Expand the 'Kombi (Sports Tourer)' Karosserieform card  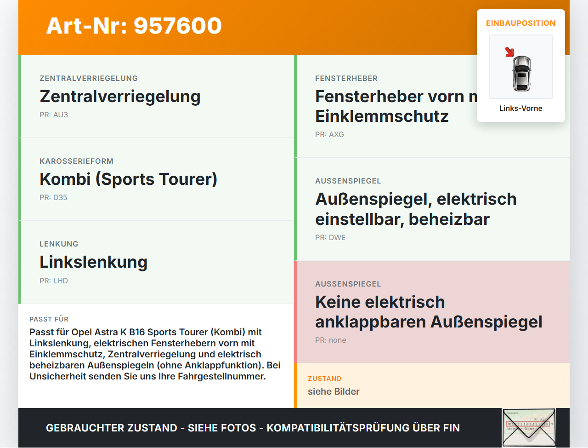[x=156, y=179]
